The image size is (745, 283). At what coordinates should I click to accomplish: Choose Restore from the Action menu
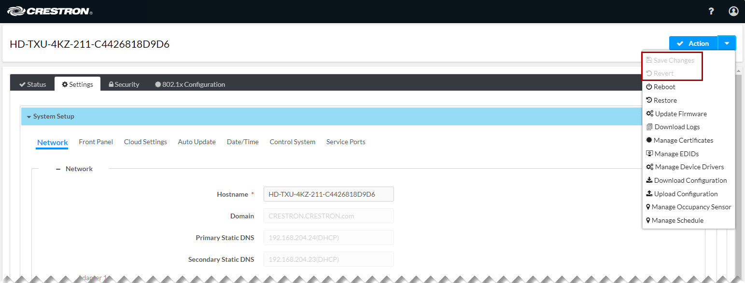665,100
